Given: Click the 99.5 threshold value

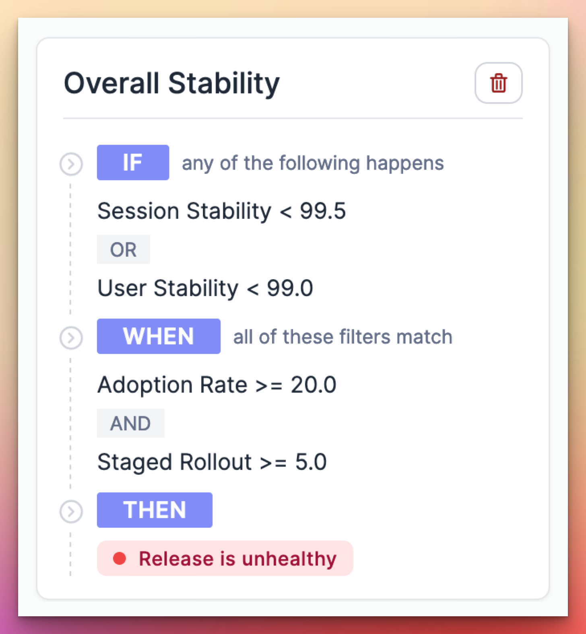Looking at the screenshot, I should coord(323,211).
